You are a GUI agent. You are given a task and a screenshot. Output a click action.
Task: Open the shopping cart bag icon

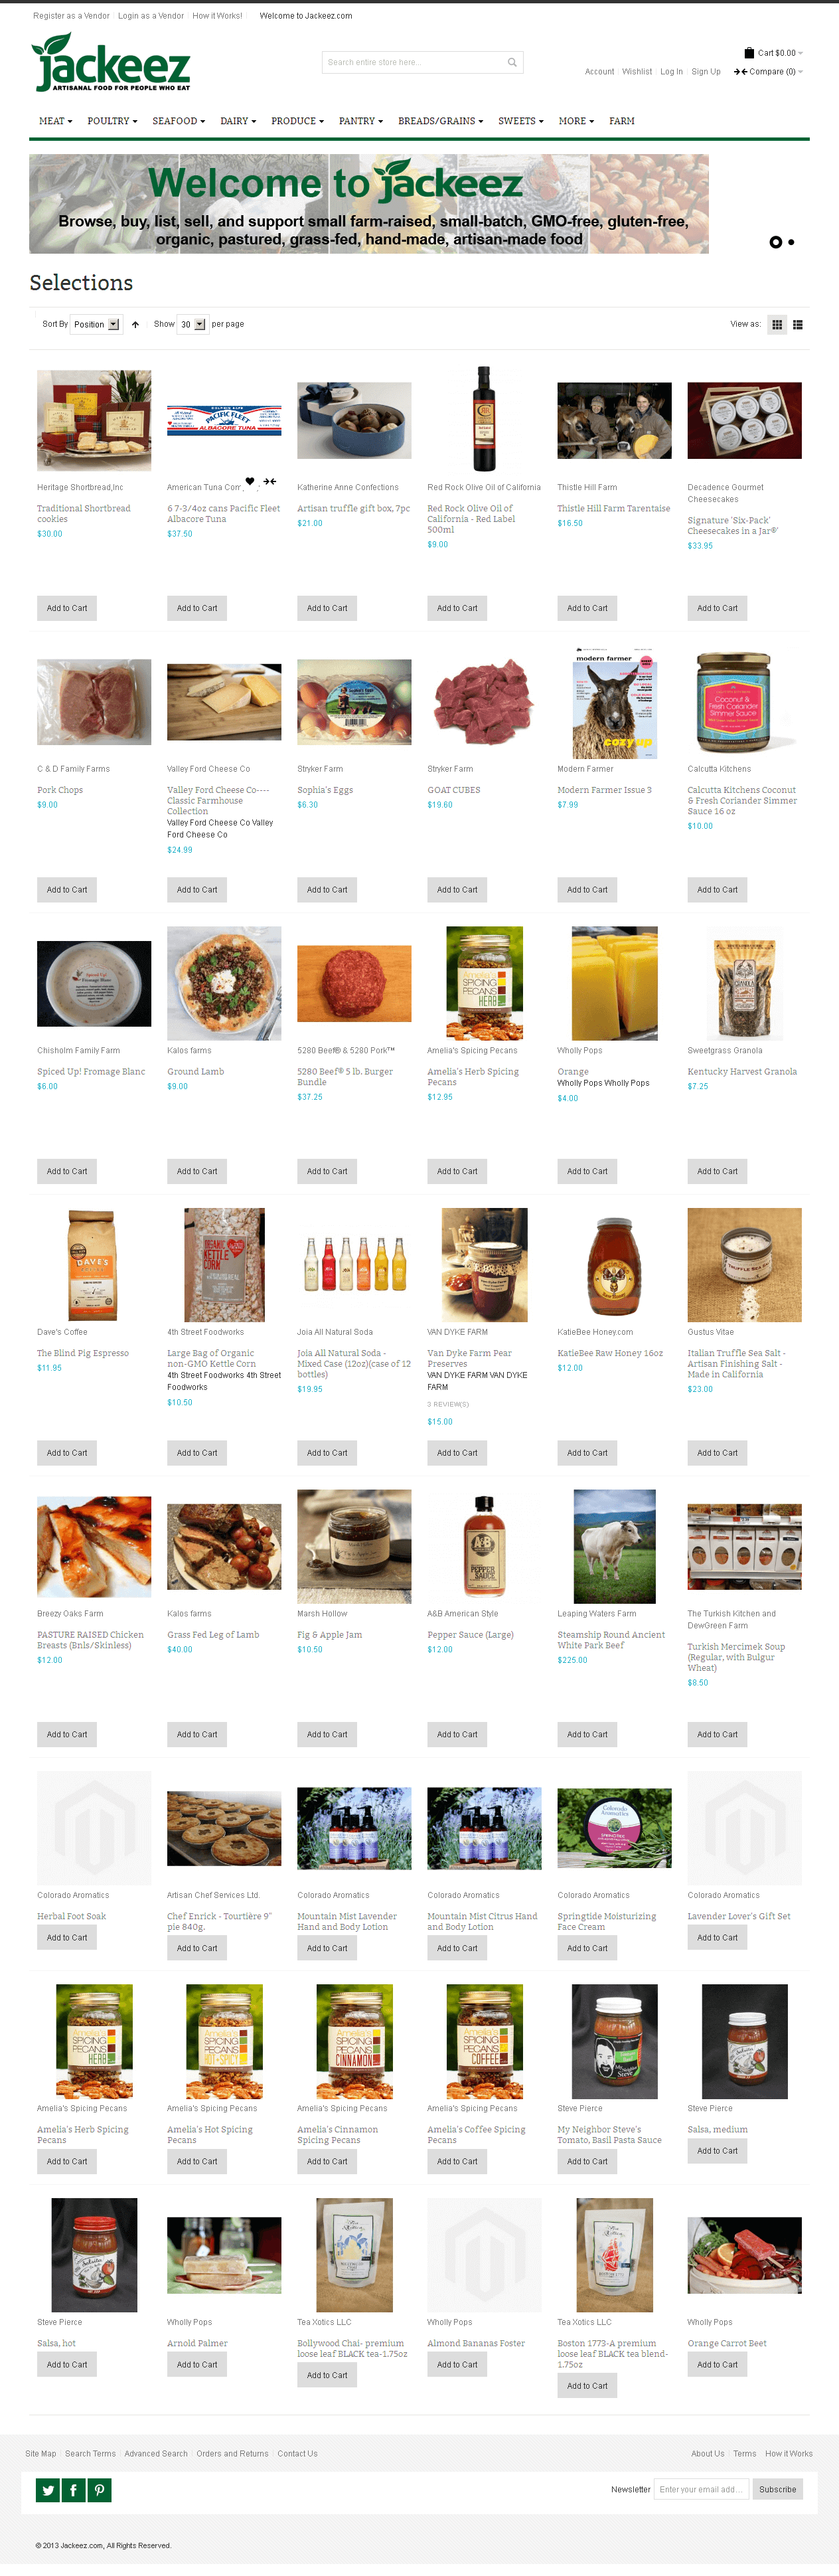point(749,53)
